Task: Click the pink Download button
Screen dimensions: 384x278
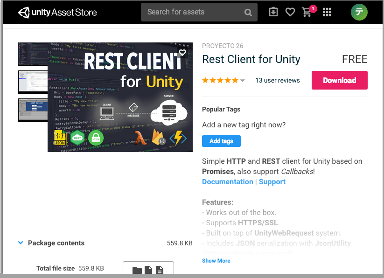Action: 339,80
